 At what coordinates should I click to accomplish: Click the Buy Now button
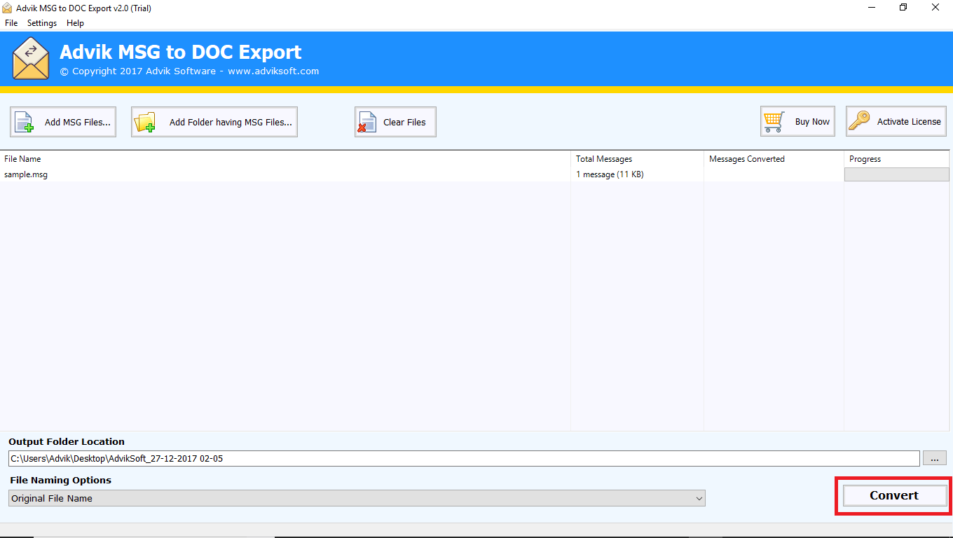tap(799, 121)
